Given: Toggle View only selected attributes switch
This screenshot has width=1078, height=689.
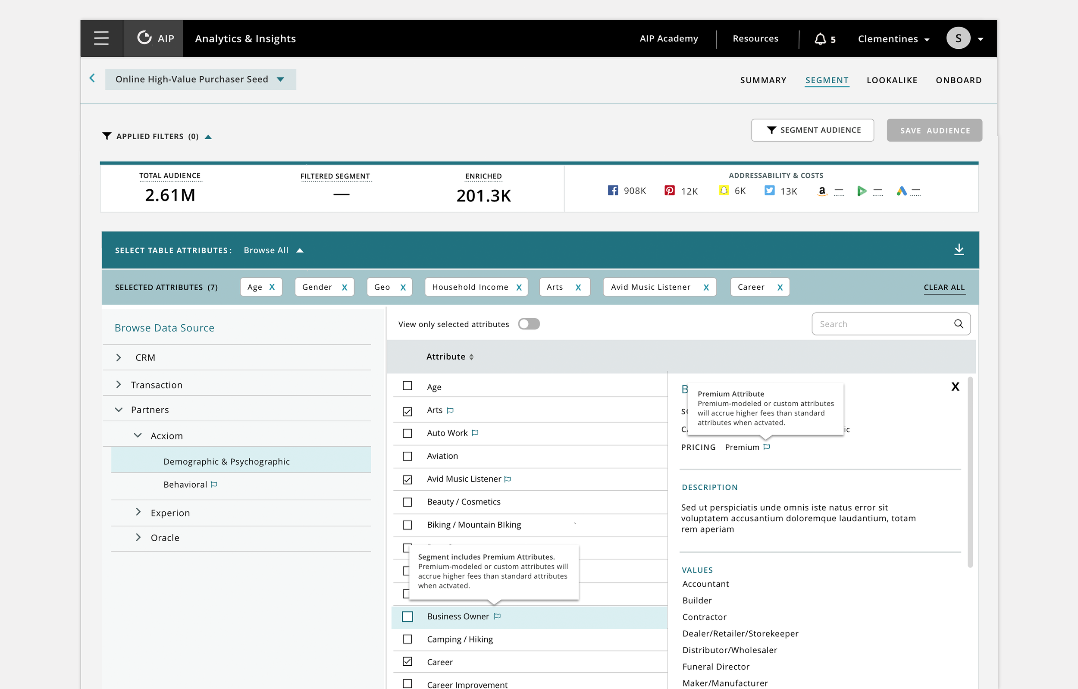Looking at the screenshot, I should (x=529, y=324).
